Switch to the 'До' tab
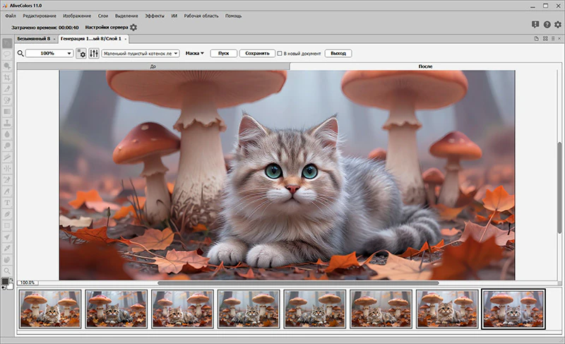 (153, 66)
